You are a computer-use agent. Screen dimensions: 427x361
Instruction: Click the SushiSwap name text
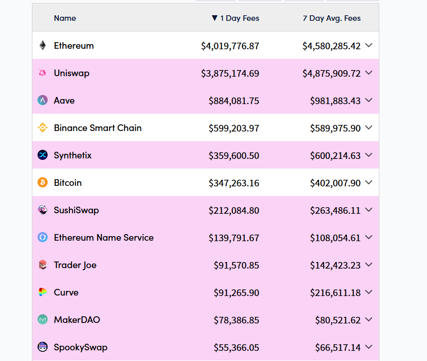click(76, 210)
